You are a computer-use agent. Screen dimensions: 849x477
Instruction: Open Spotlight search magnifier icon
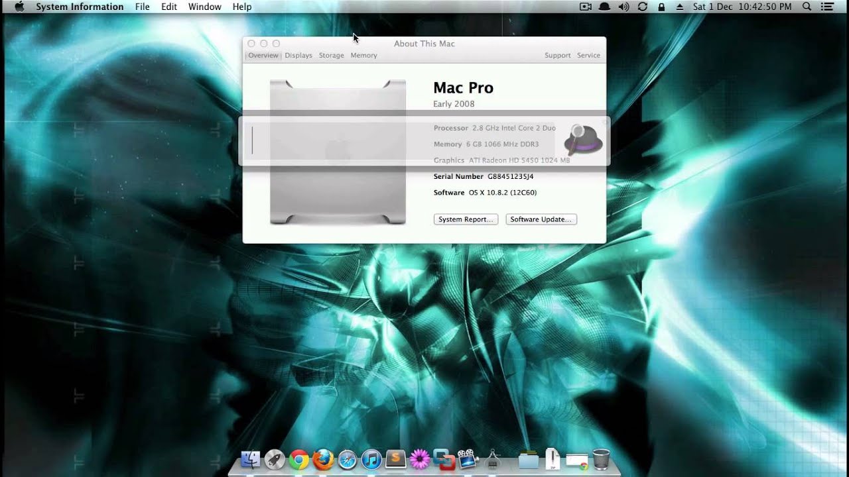(807, 7)
